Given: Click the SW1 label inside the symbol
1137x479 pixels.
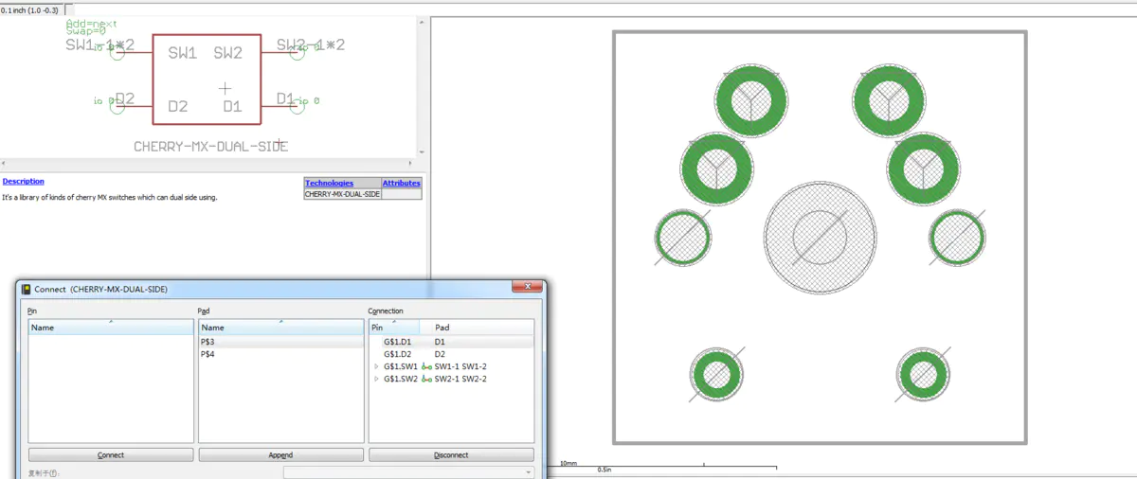Looking at the screenshot, I should pyautogui.click(x=182, y=54).
